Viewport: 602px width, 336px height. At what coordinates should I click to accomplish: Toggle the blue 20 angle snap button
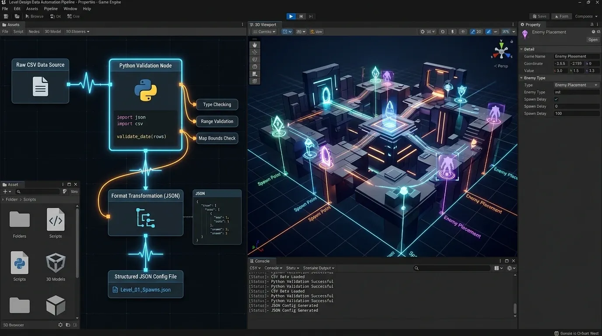pyautogui.click(x=476, y=32)
